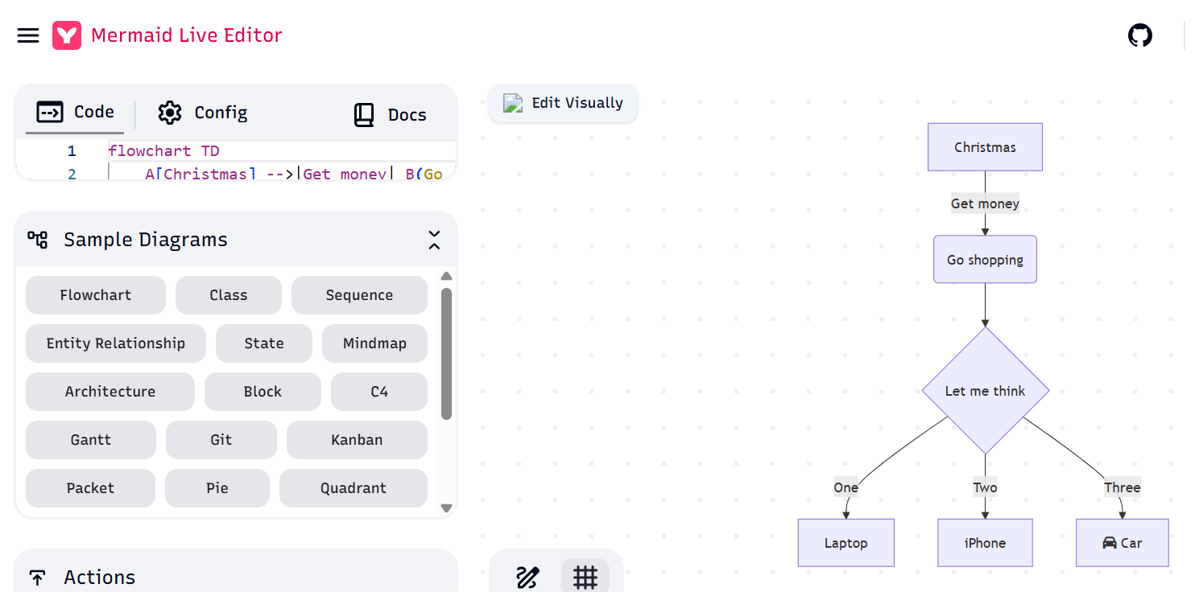The width and height of the screenshot is (1199, 592).
Task: Toggle the hand-drawn rough sketch mode
Action: [527, 577]
